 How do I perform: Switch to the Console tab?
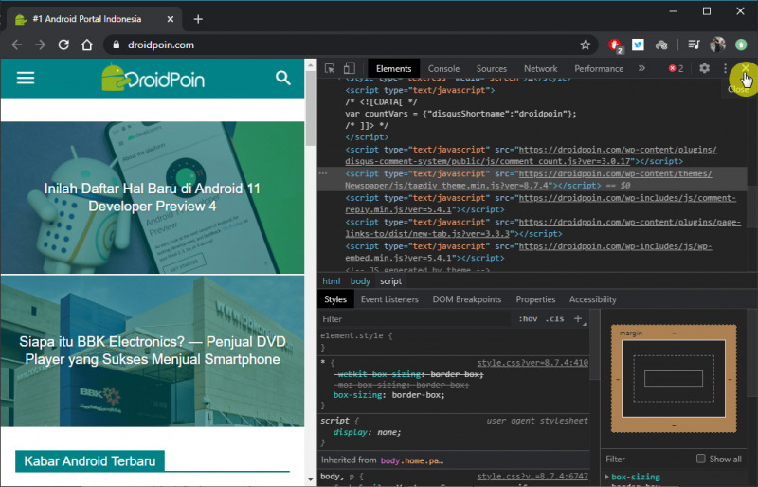click(443, 68)
